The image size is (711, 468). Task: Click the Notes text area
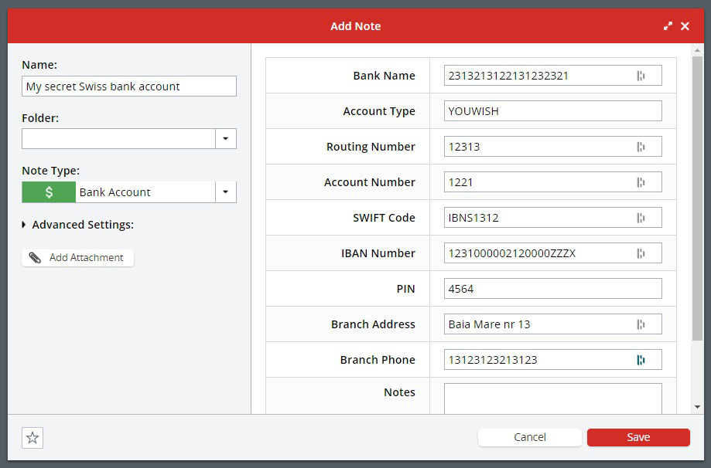click(x=552, y=398)
